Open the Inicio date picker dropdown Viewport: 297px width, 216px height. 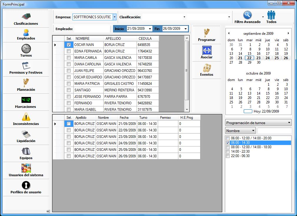pos(150,29)
